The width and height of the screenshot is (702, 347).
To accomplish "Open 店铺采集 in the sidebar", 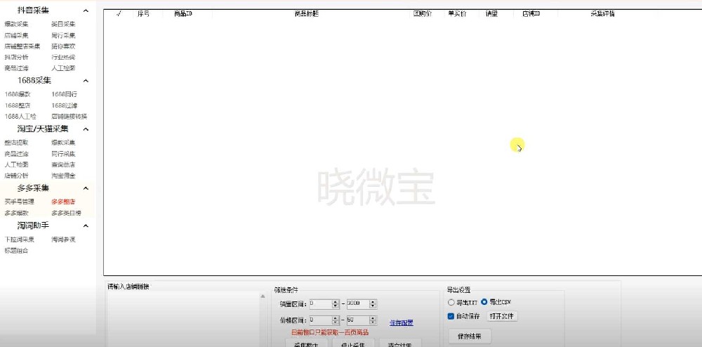I will click(17, 35).
